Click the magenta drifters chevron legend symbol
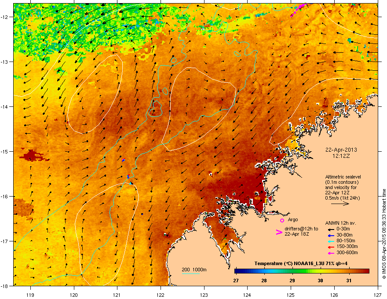The width and height of the screenshot is (387, 299). coord(279,232)
